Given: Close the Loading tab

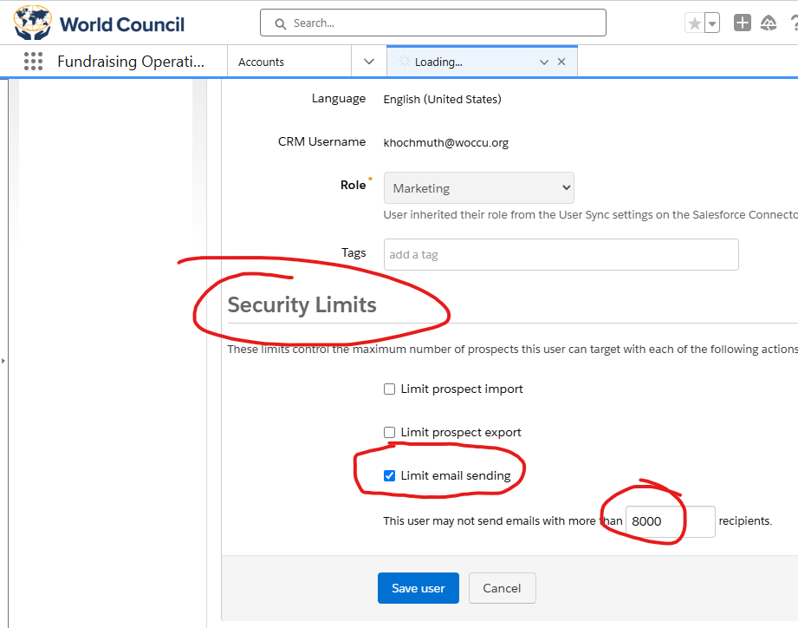Looking at the screenshot, I should tap(561, 62).
